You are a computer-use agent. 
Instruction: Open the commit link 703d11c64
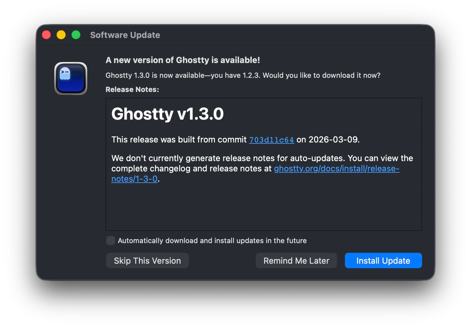click(271, 140)
